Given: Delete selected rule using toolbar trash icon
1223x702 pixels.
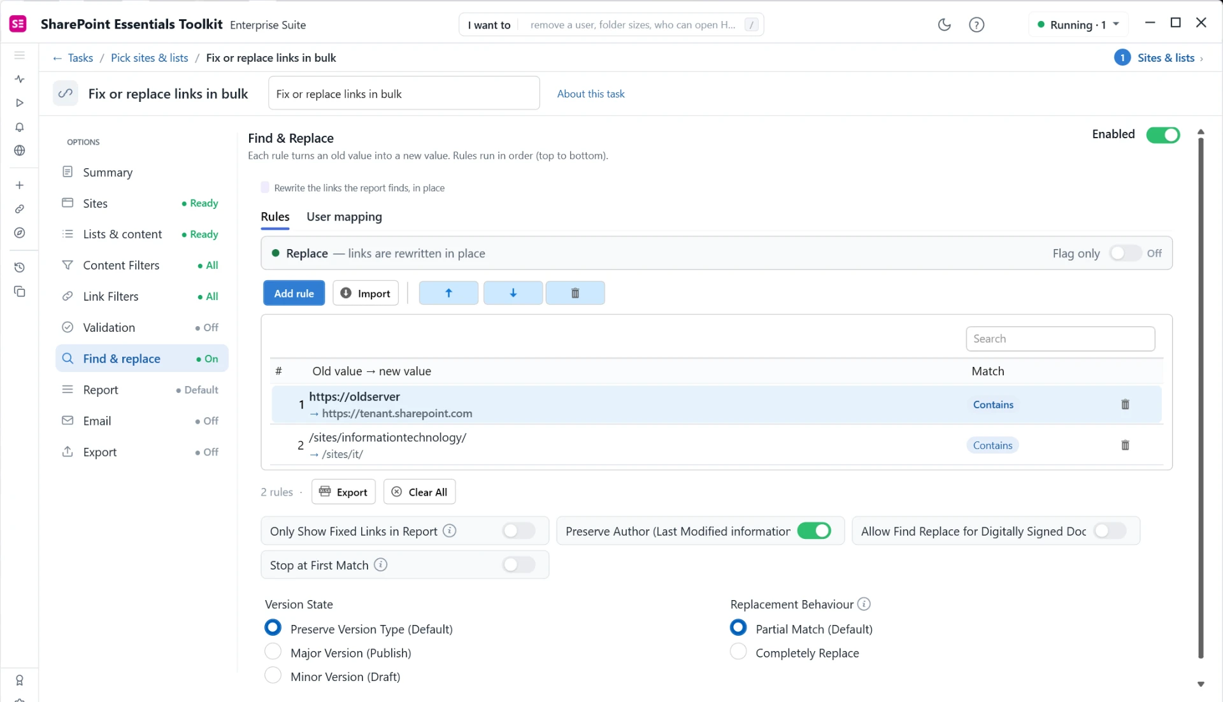Looking at the screenshot, I should [x=575, y=293].
